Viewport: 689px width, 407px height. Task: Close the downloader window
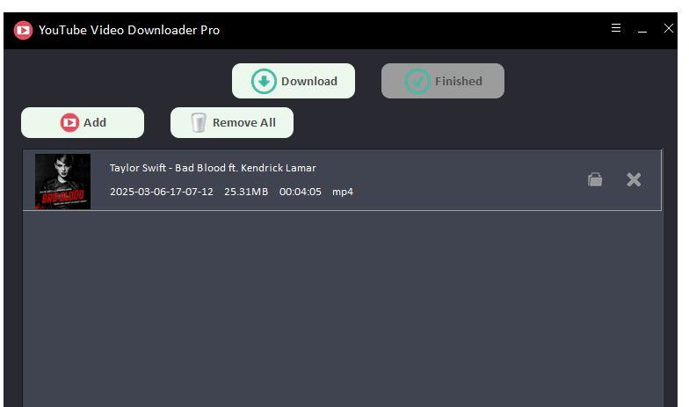click(668, 28)
